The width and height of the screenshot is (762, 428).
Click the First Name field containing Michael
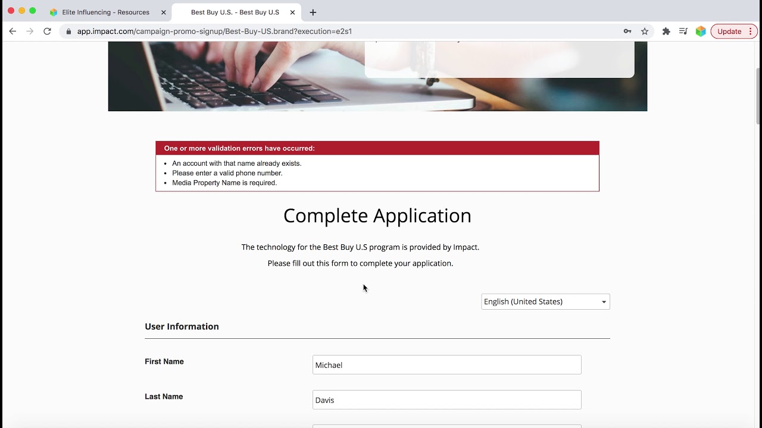click(x=446, y=365)
